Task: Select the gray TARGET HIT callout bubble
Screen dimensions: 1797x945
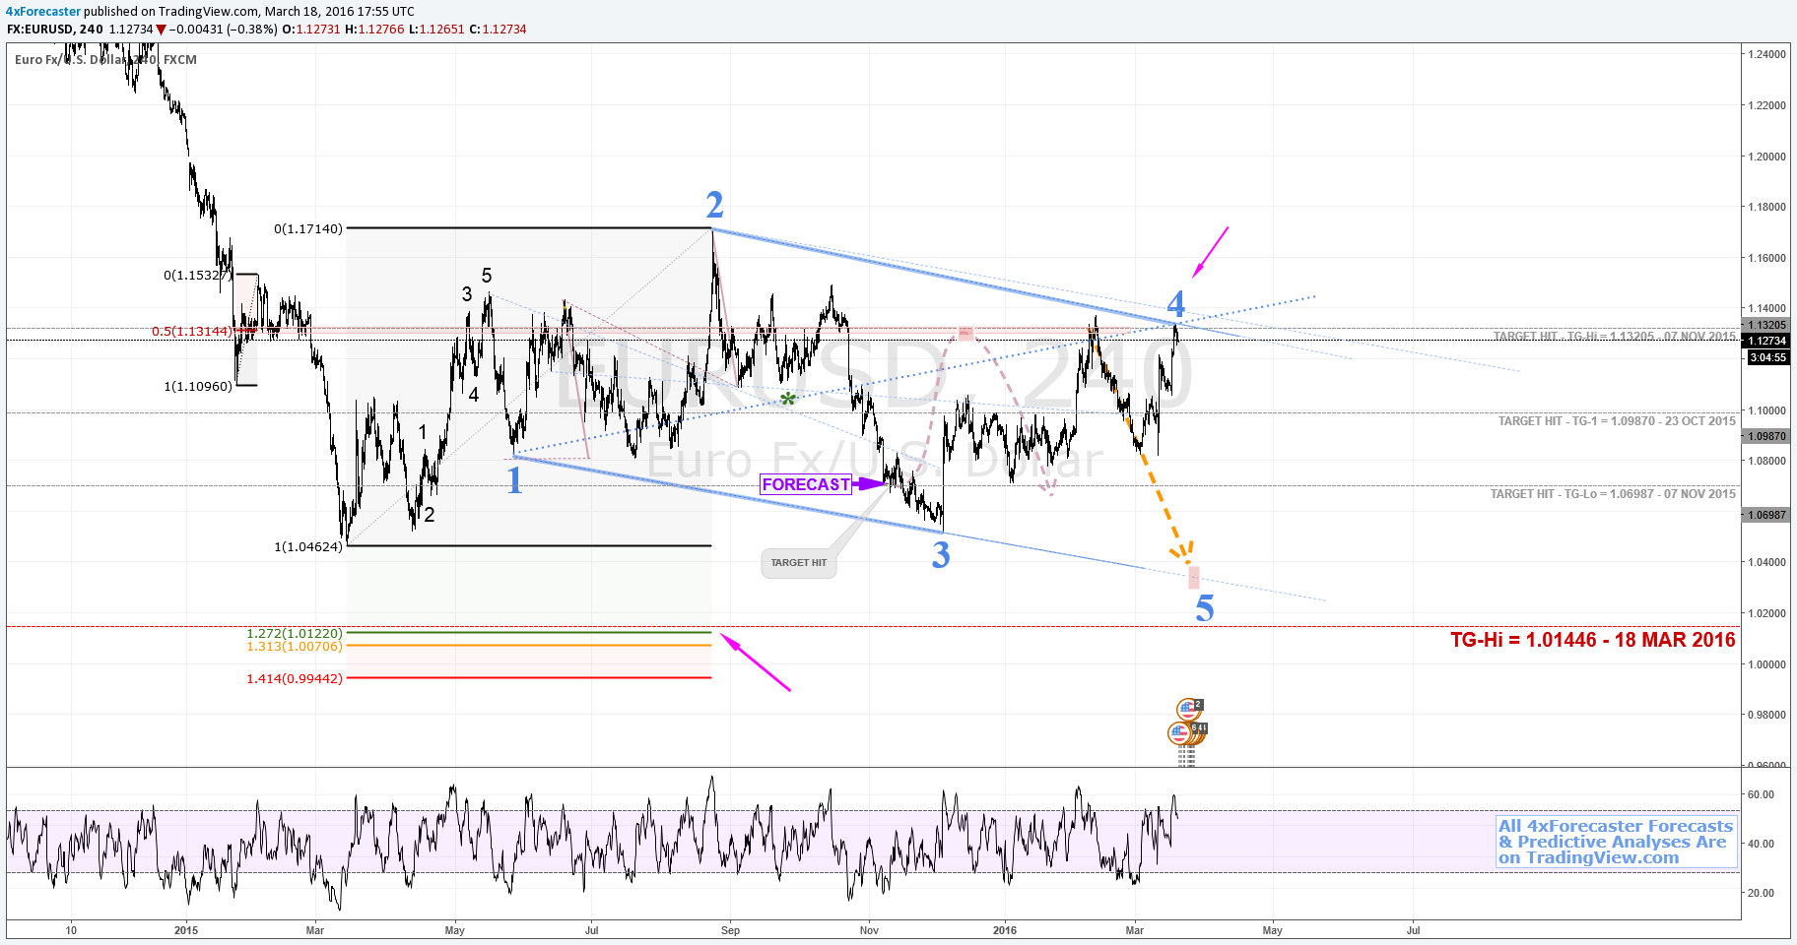Action: pyautogui.click(x=798, y=563)
